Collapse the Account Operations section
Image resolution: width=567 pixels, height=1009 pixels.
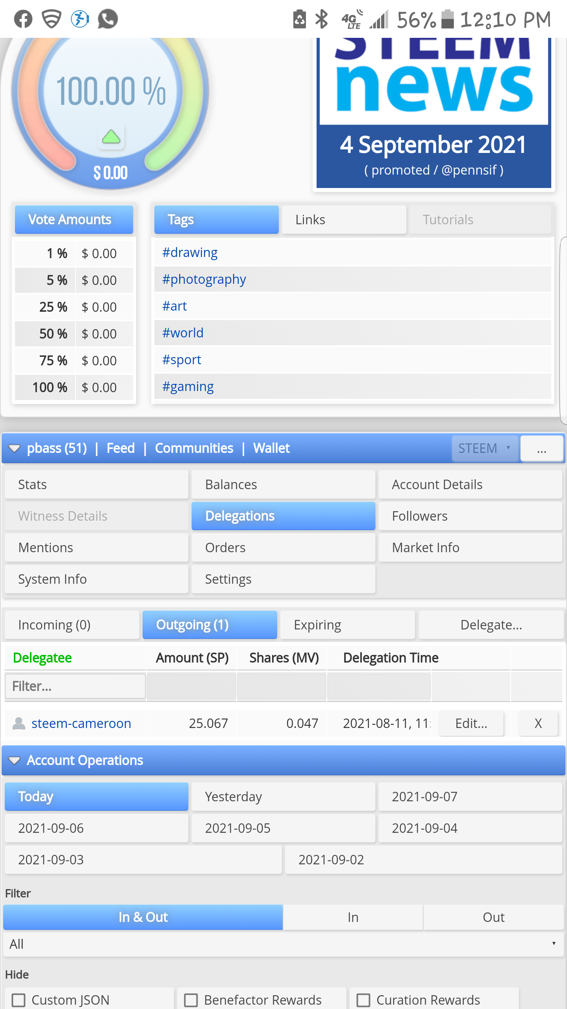point(15,760)
